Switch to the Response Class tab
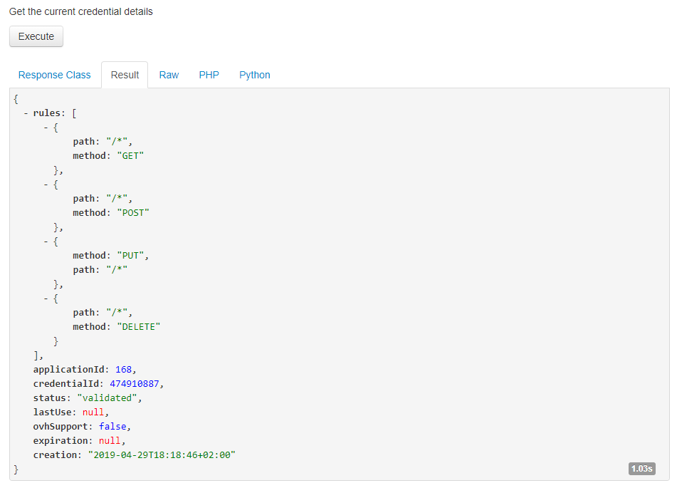The height and width of the screenshot is (483, 677). 55,75
